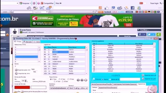Viewport: 166px width, 93px height.
Task: Select MANDZUKIC row in Lista de Jogadores
Action: [x=123, y=57]
